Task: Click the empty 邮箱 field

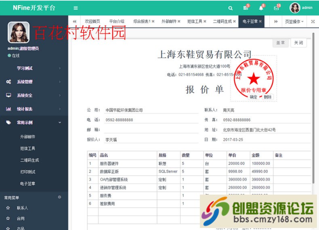Action: click(151, 130)
